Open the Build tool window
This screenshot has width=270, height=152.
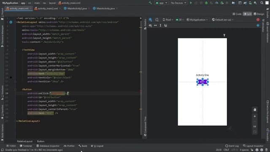tap(83, 146)
